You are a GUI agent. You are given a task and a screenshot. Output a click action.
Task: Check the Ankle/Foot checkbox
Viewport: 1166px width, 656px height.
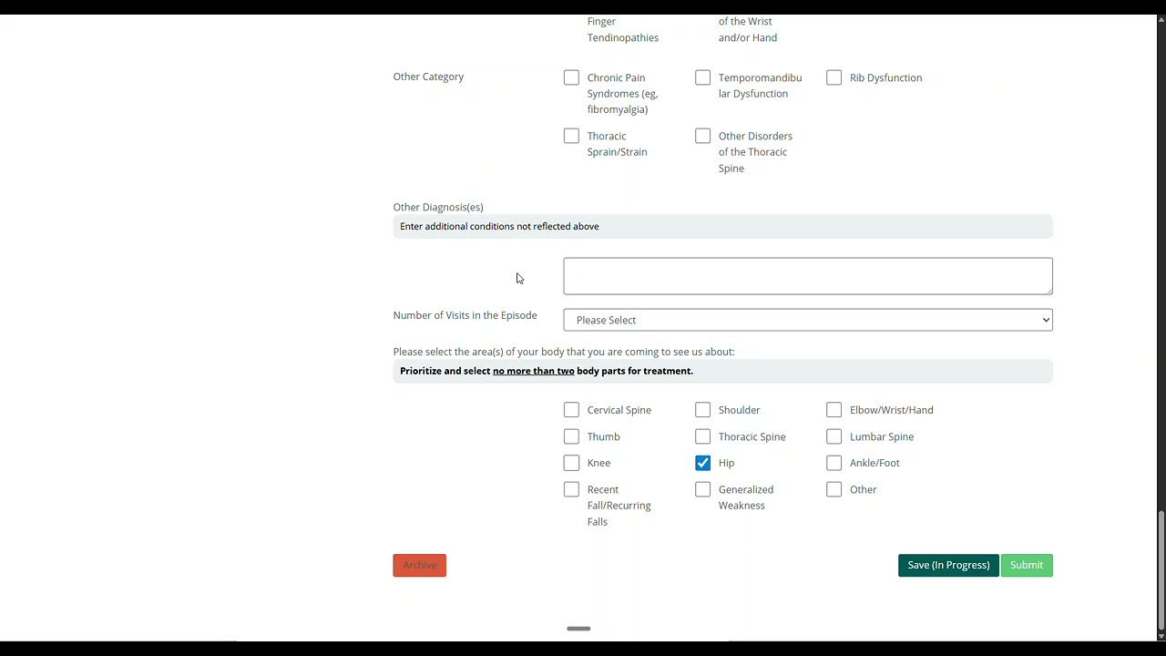(x=834, y=463)
